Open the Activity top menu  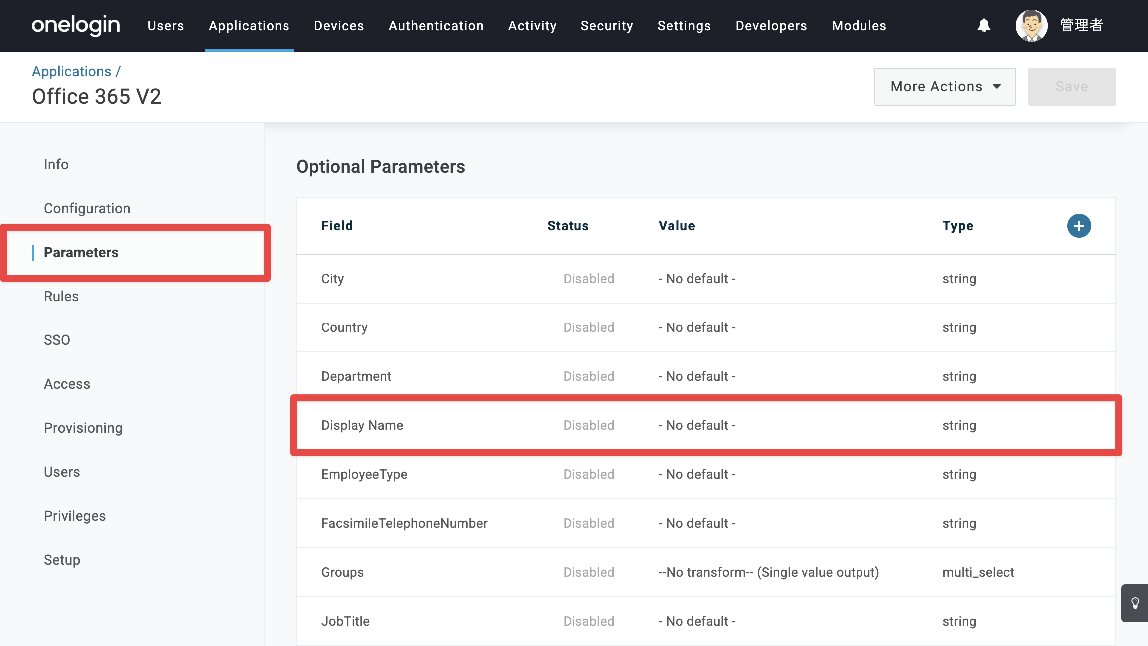coord(532,26)
